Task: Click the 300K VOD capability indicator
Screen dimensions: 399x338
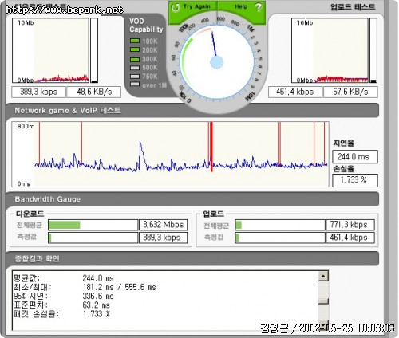Action: [135, 59]
